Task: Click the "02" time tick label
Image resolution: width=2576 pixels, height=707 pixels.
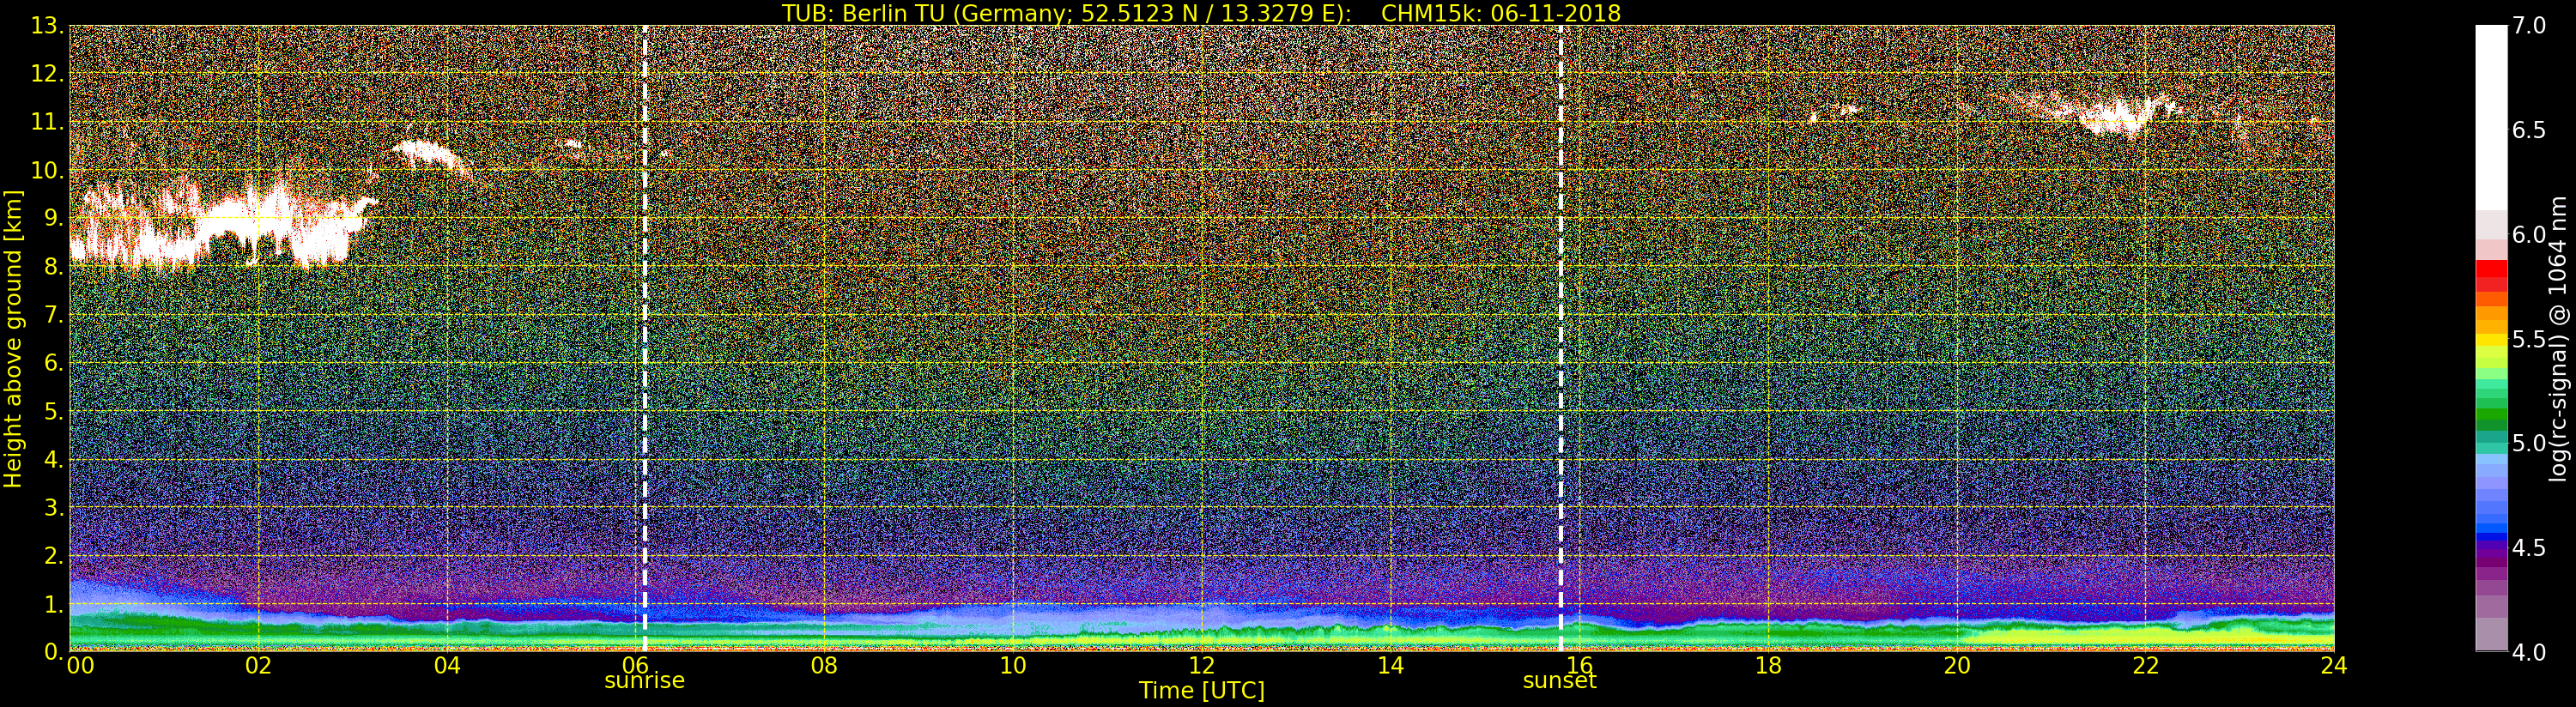Action: [259, 665]
